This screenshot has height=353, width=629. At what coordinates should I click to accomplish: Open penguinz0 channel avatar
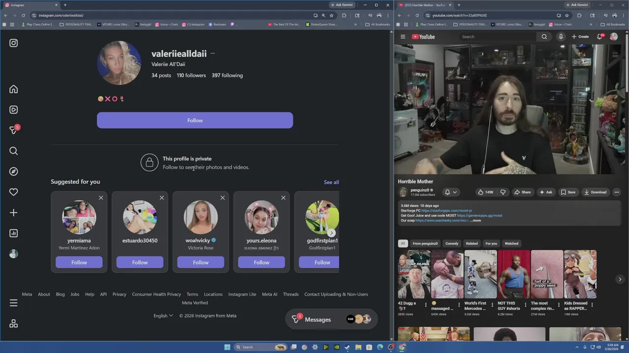tap(403, 192)
